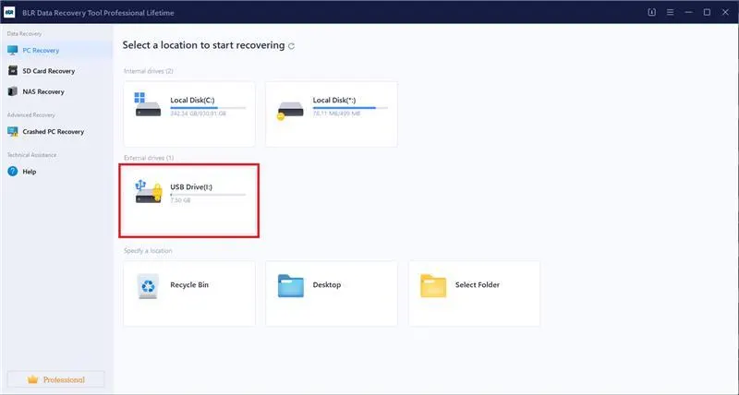Click the Help question mark icon

13,172
